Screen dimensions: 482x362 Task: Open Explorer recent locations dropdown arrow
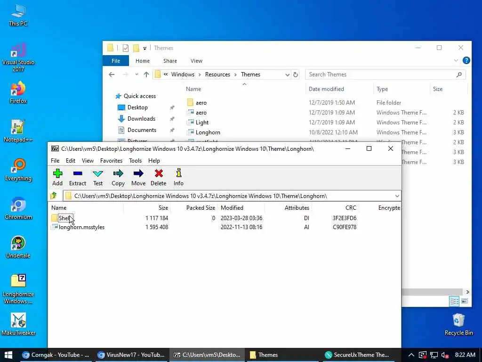(137, 74)
